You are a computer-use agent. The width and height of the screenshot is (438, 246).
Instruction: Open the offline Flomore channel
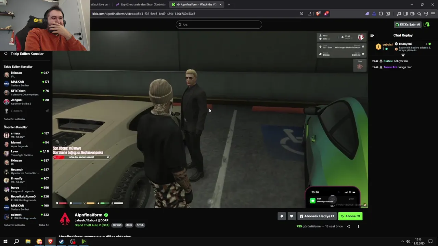pyautogui.click(x=26, y=111)
